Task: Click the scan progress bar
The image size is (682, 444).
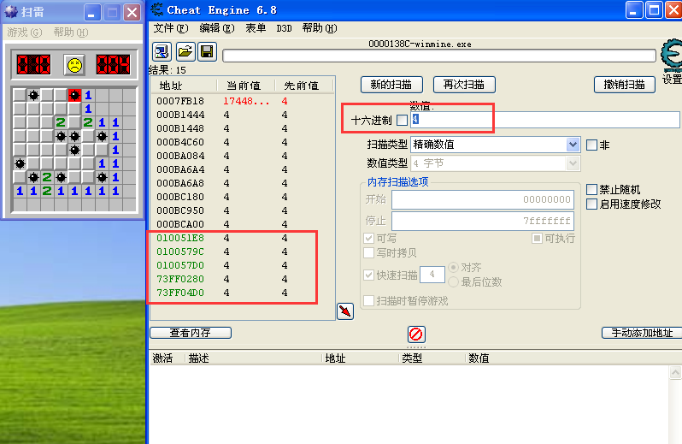Action: coord(439,56)
